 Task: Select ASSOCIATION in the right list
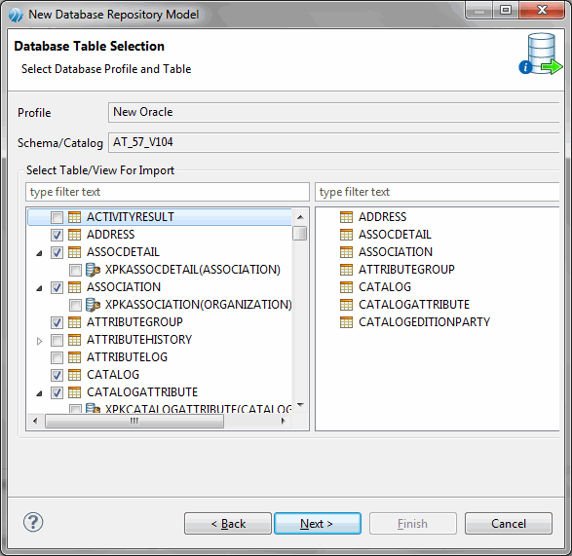[x=395, y=252]
